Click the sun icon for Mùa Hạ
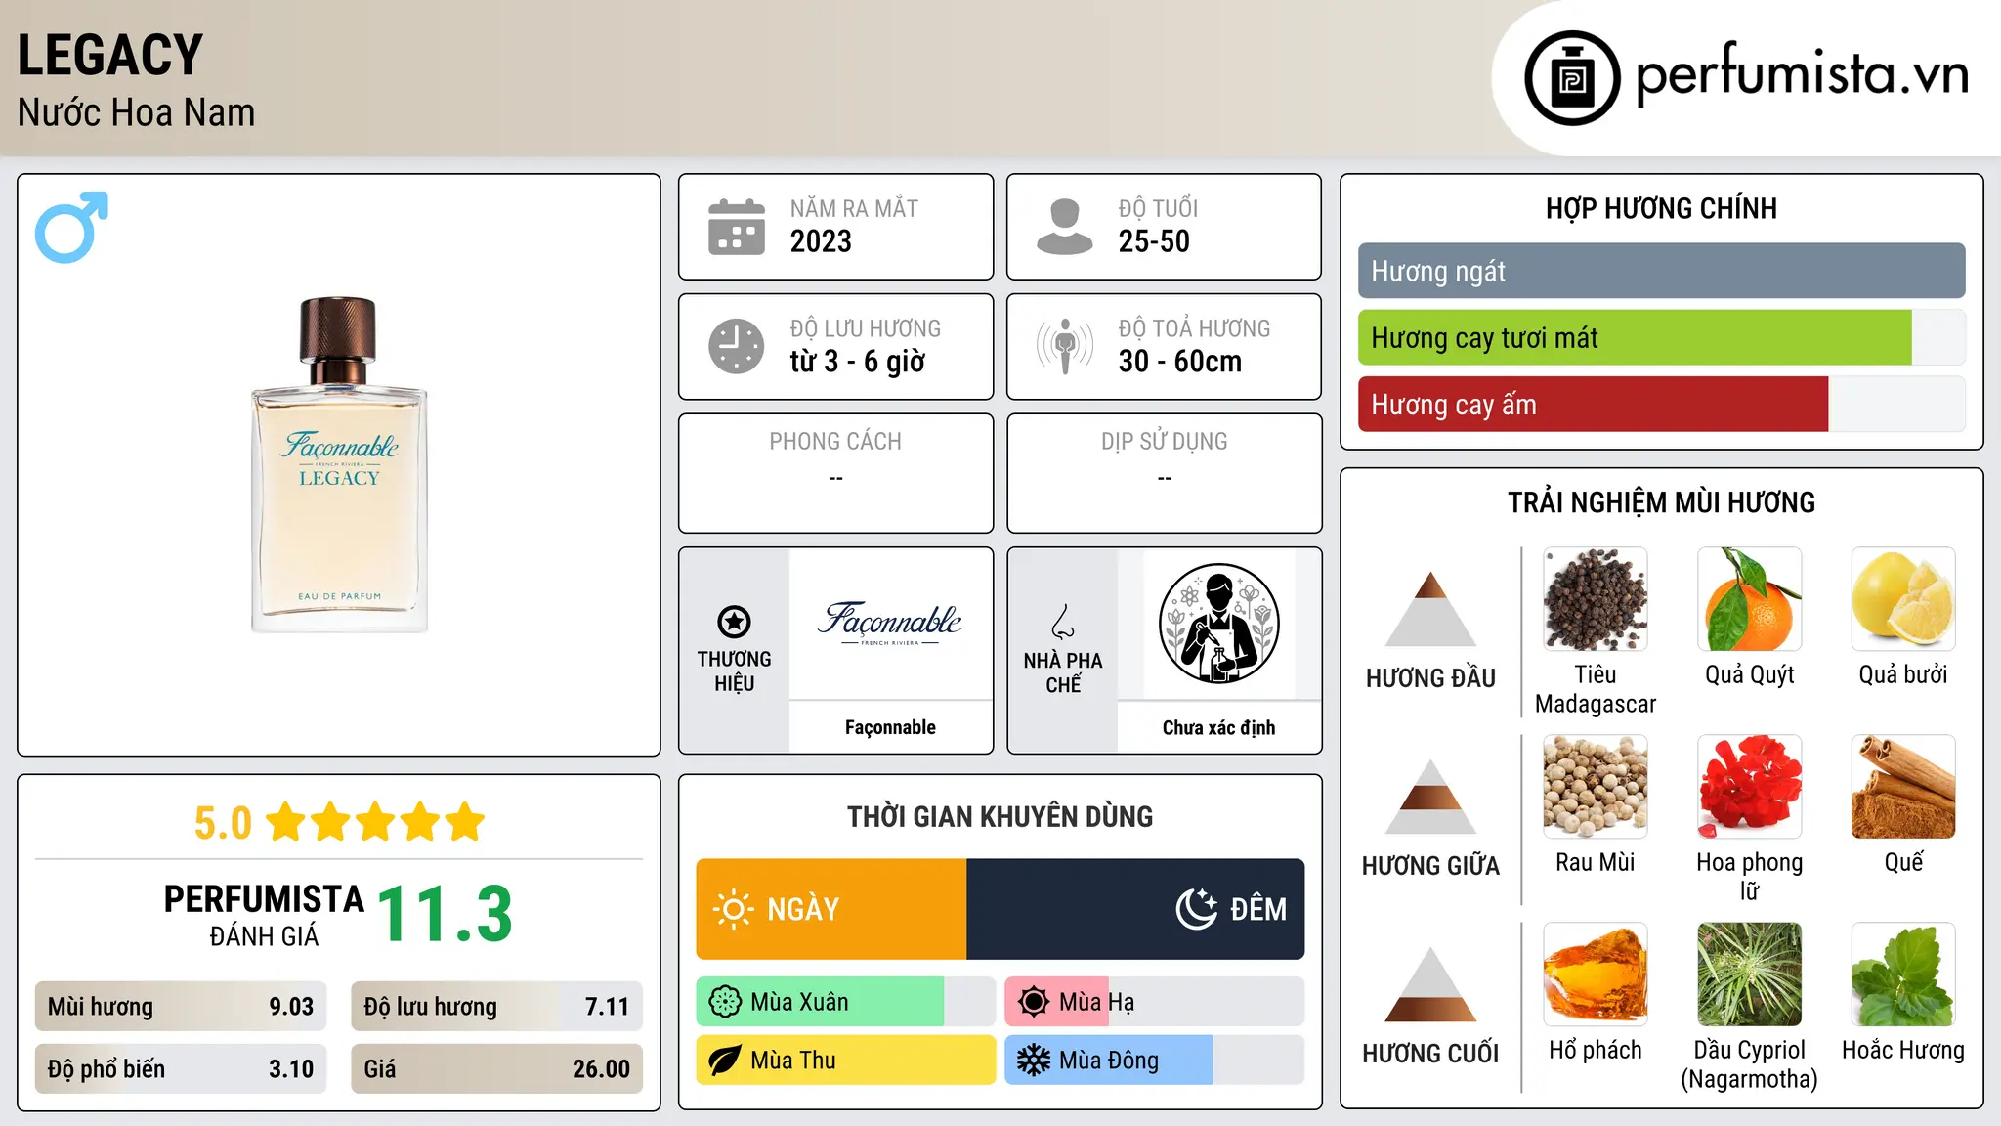Screen dimensions: 2001x1126 (1034, 1002)
